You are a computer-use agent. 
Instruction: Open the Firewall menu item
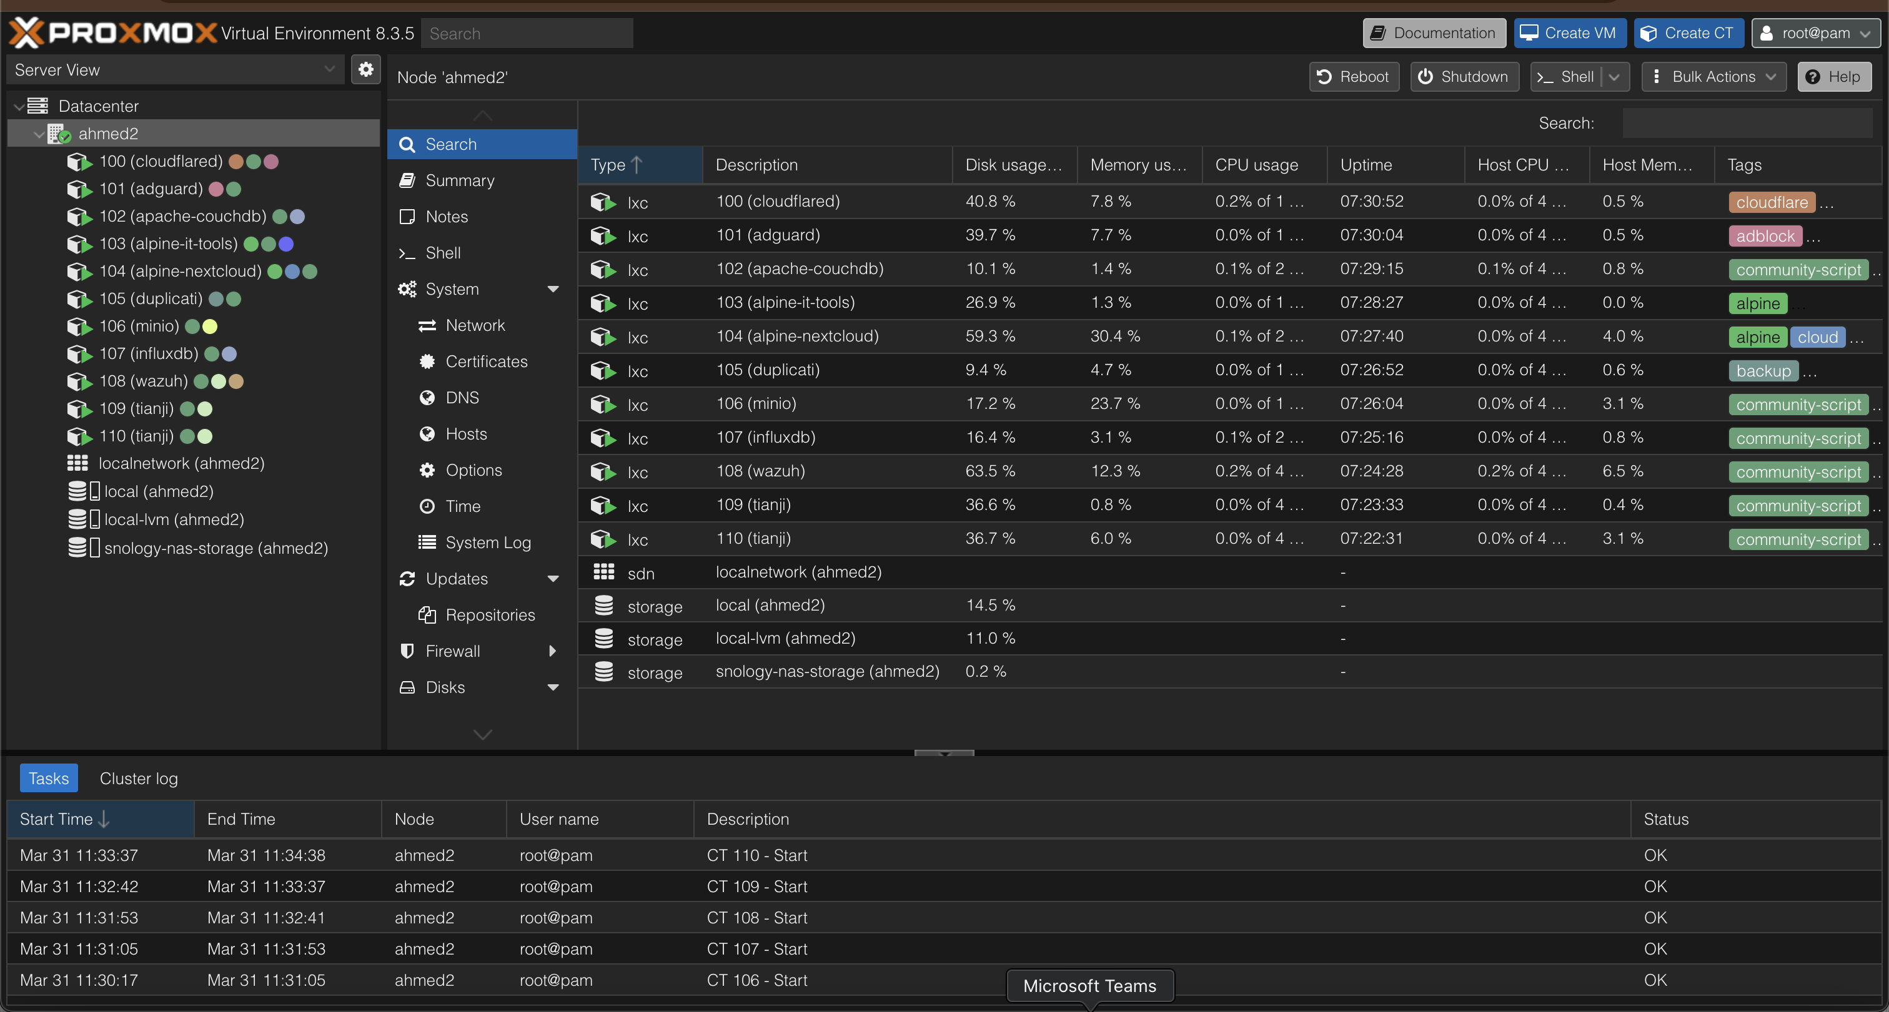pyautogui.click(x=482, y=651)
